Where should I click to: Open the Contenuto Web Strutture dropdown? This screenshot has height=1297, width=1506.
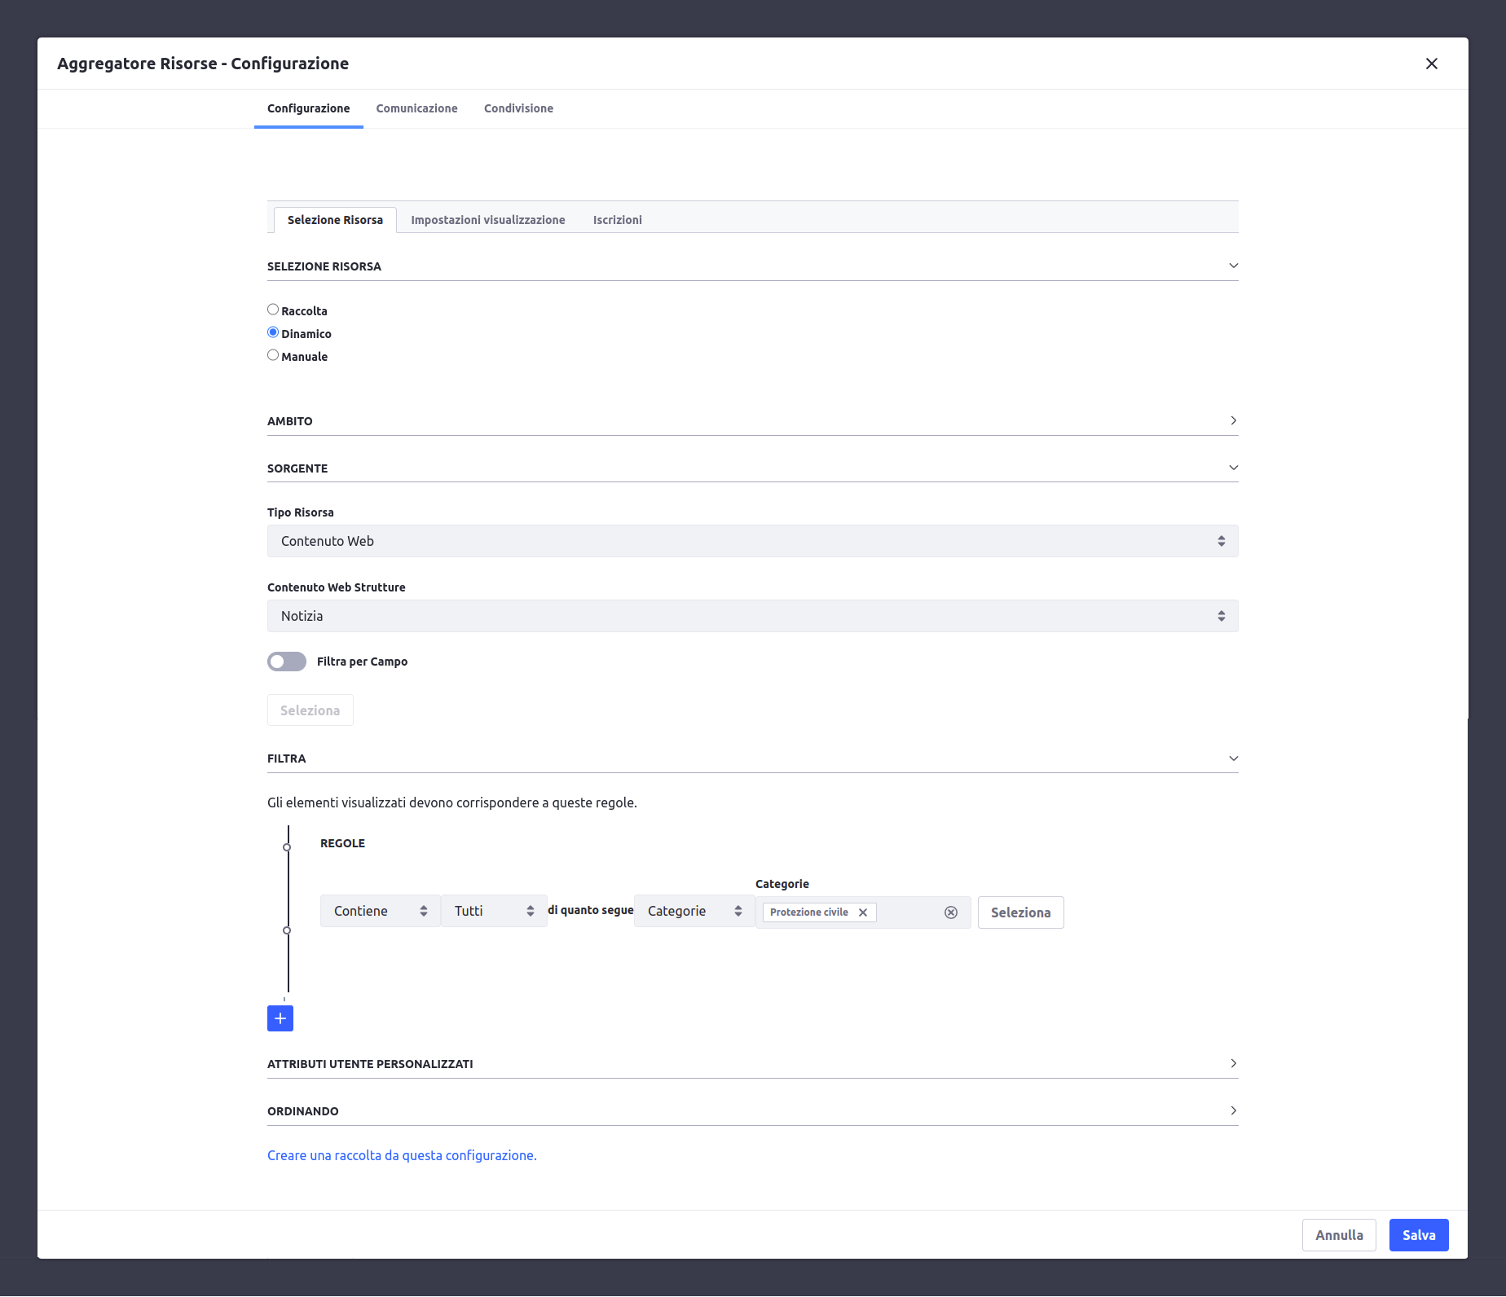[x=752, y=616]
